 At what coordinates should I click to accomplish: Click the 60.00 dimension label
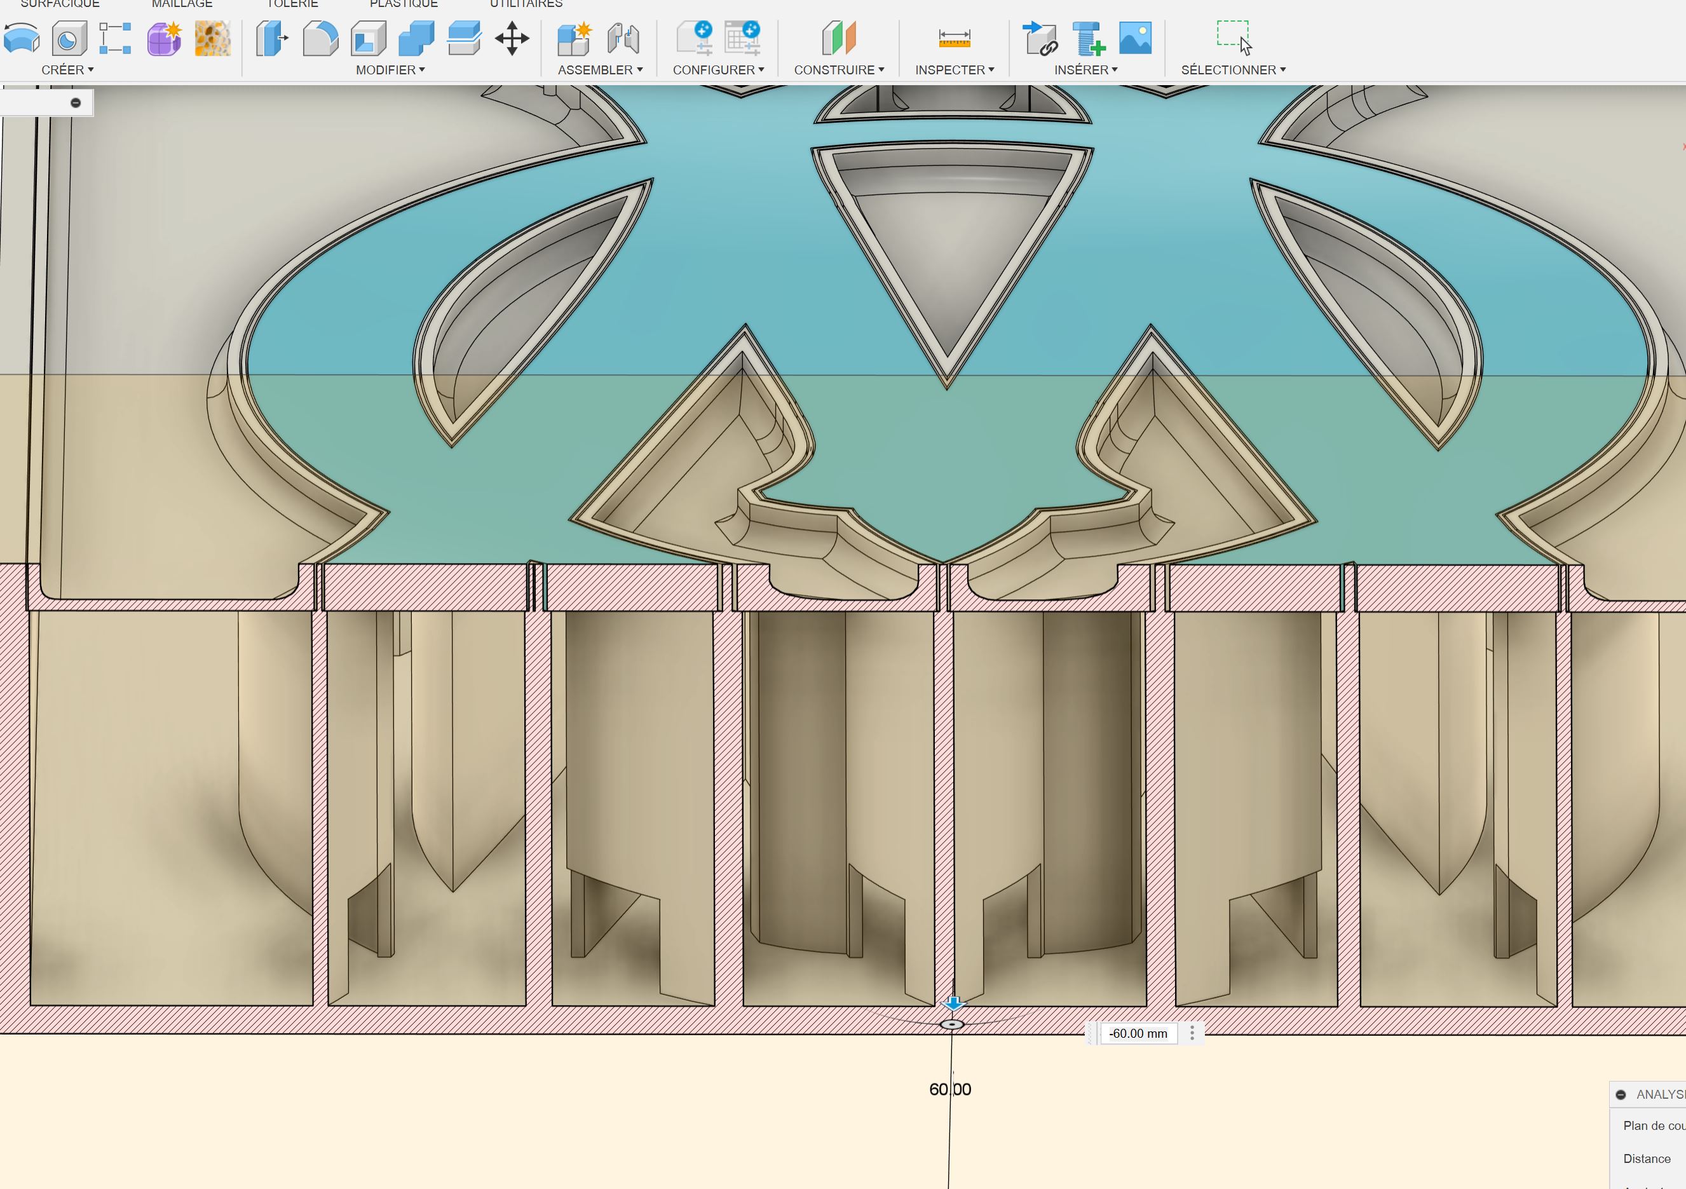[950, 1089]
